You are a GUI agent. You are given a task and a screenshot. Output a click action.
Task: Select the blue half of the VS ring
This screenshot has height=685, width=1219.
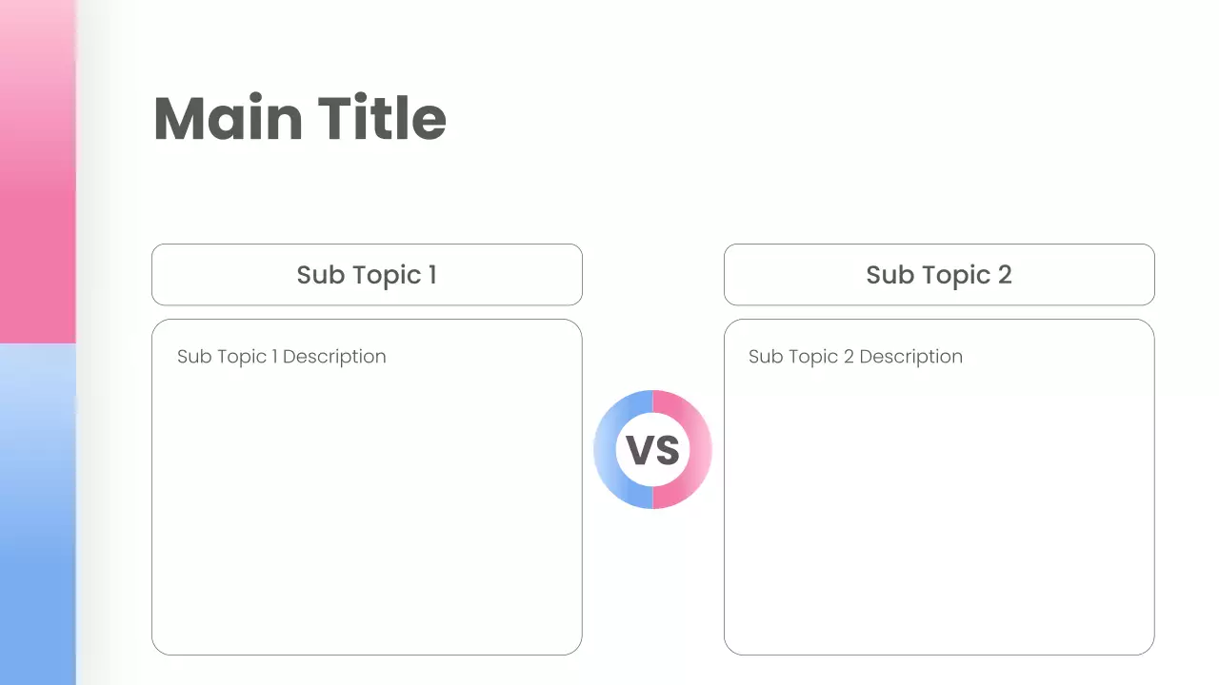tap(606, 450)
